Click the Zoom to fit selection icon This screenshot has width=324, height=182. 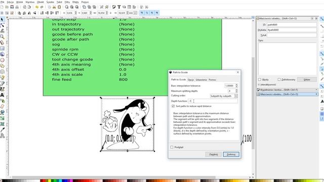click(67, 7)
